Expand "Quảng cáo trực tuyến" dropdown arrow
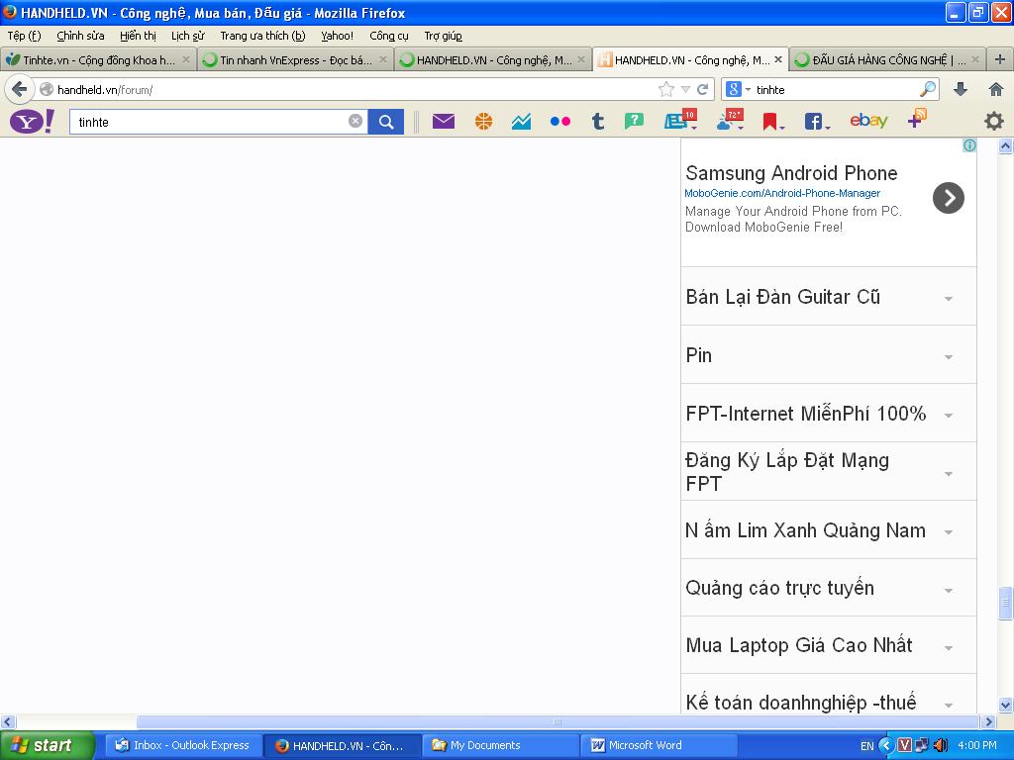 (948, 590)
